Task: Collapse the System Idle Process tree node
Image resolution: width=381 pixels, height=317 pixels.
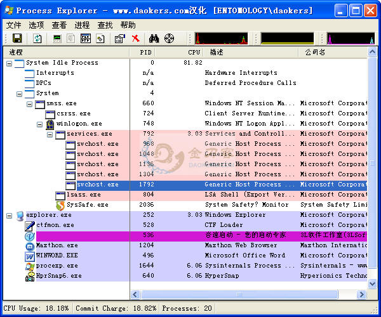Action: coord(10,64)
